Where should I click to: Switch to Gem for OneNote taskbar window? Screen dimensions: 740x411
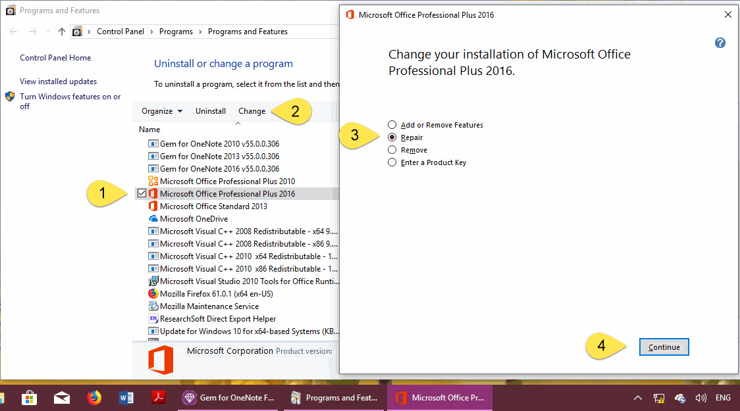point(229,398)
